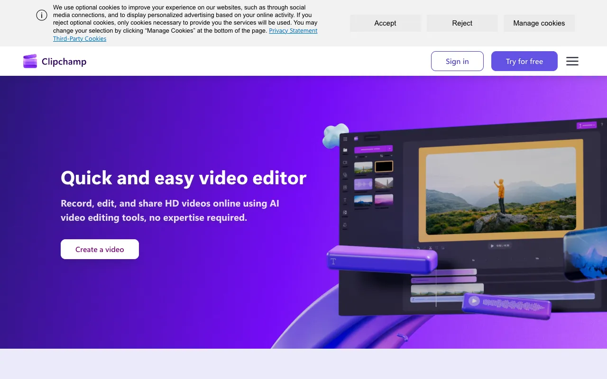Image resolution: width=607 pixels, height=379 pixels.
Task: Open the hamburger menu in the navigation bar
Action: 572,61
